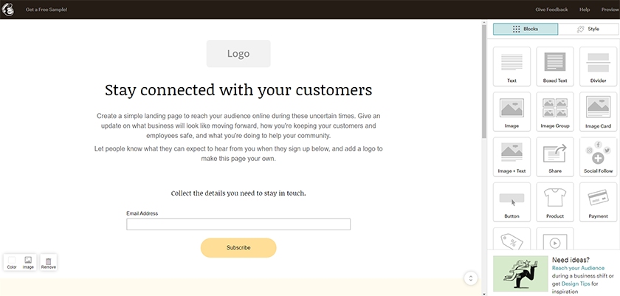Open the Reach your Audience link
This screenshot has width=620, height=296.
pyautogui.click(x=578, y=268)
